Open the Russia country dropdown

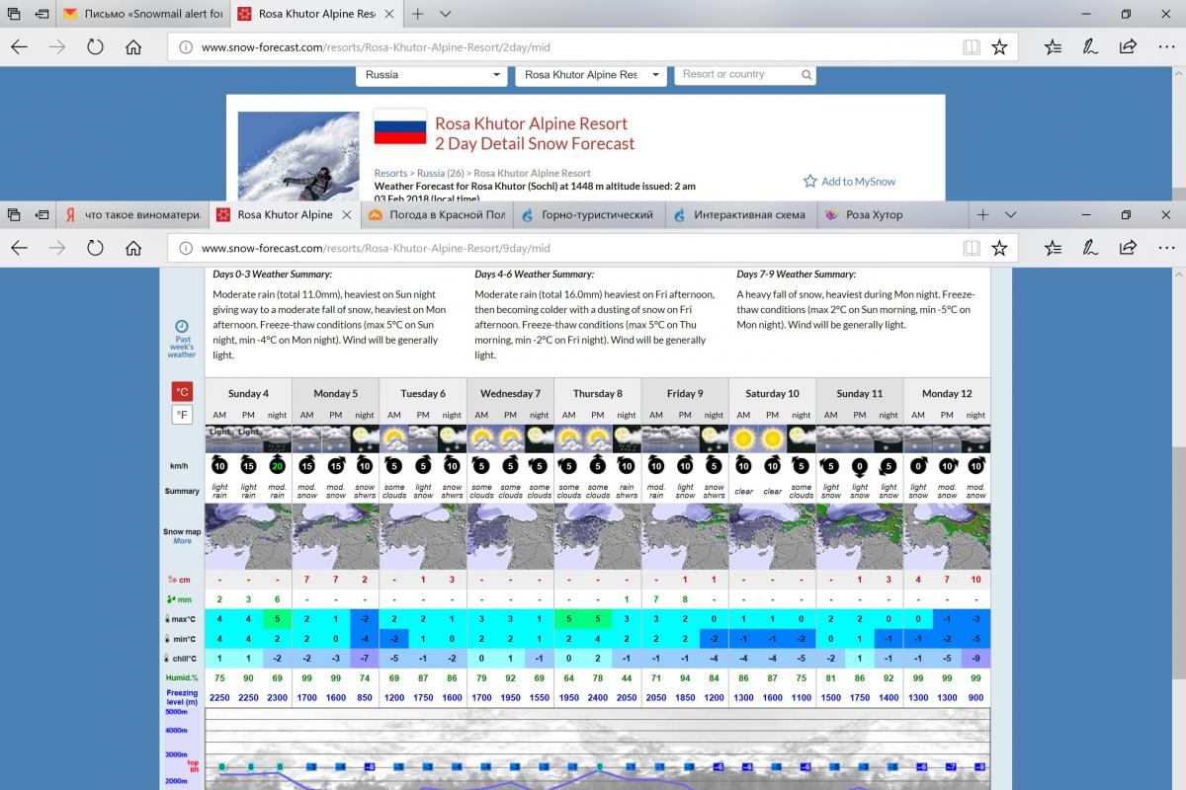[431, 75]
